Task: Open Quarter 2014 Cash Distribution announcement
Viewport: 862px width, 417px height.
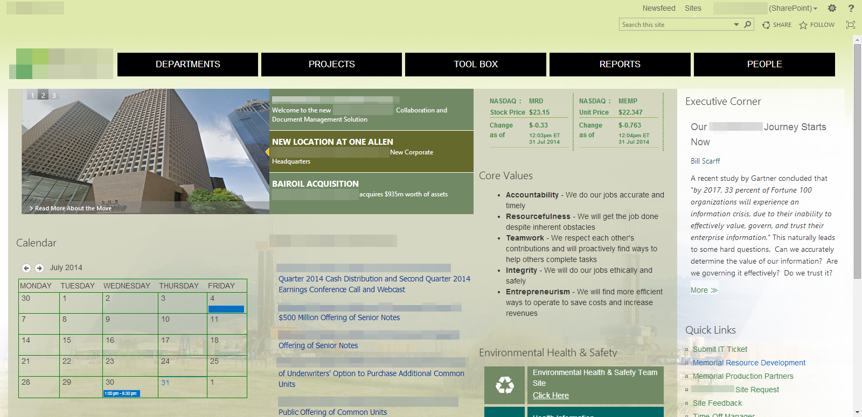Action: click(374, 284)
